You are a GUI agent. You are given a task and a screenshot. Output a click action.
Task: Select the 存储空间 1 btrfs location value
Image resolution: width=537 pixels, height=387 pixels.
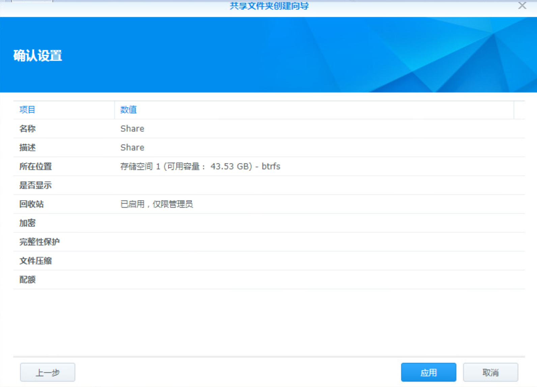coord(200,166)
